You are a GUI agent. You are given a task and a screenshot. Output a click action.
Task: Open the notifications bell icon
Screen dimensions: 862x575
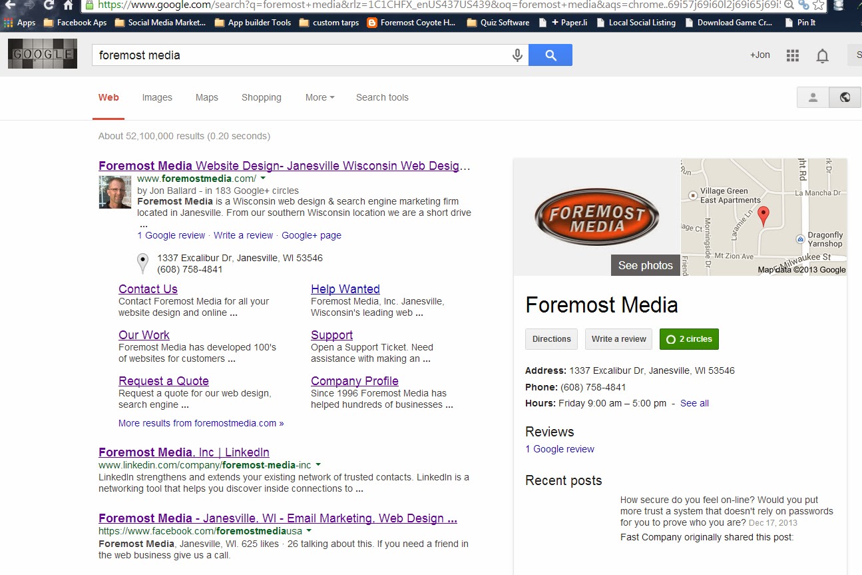tap(823, 56)
